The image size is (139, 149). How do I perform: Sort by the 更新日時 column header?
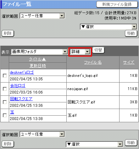pyautogui.click(x=38, y=66)
